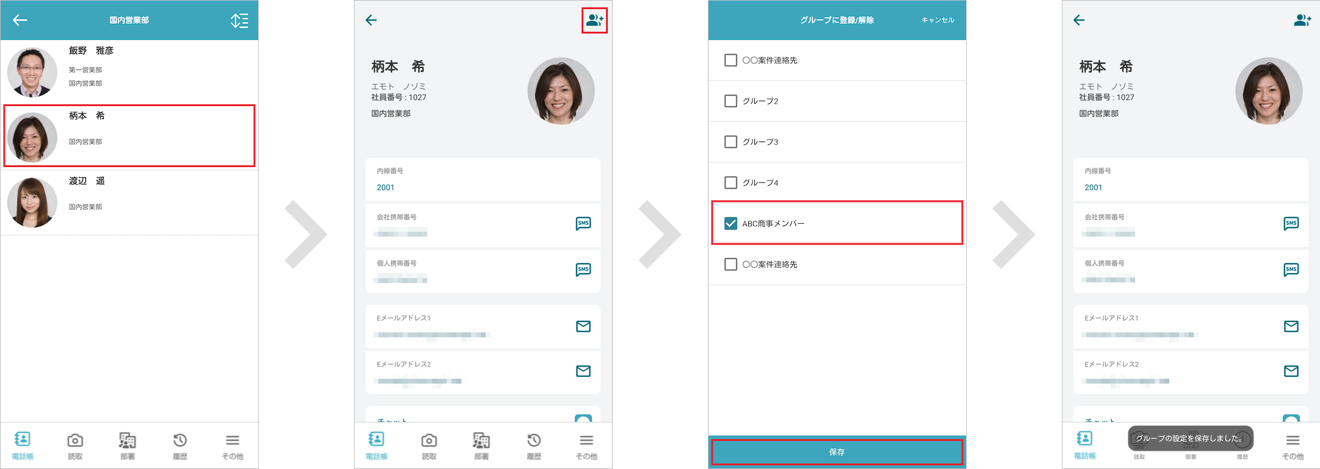1320x469 pixels.
Task: Open 履歴 tab on 国内営業部 list screen
Action: pos(180,446)
